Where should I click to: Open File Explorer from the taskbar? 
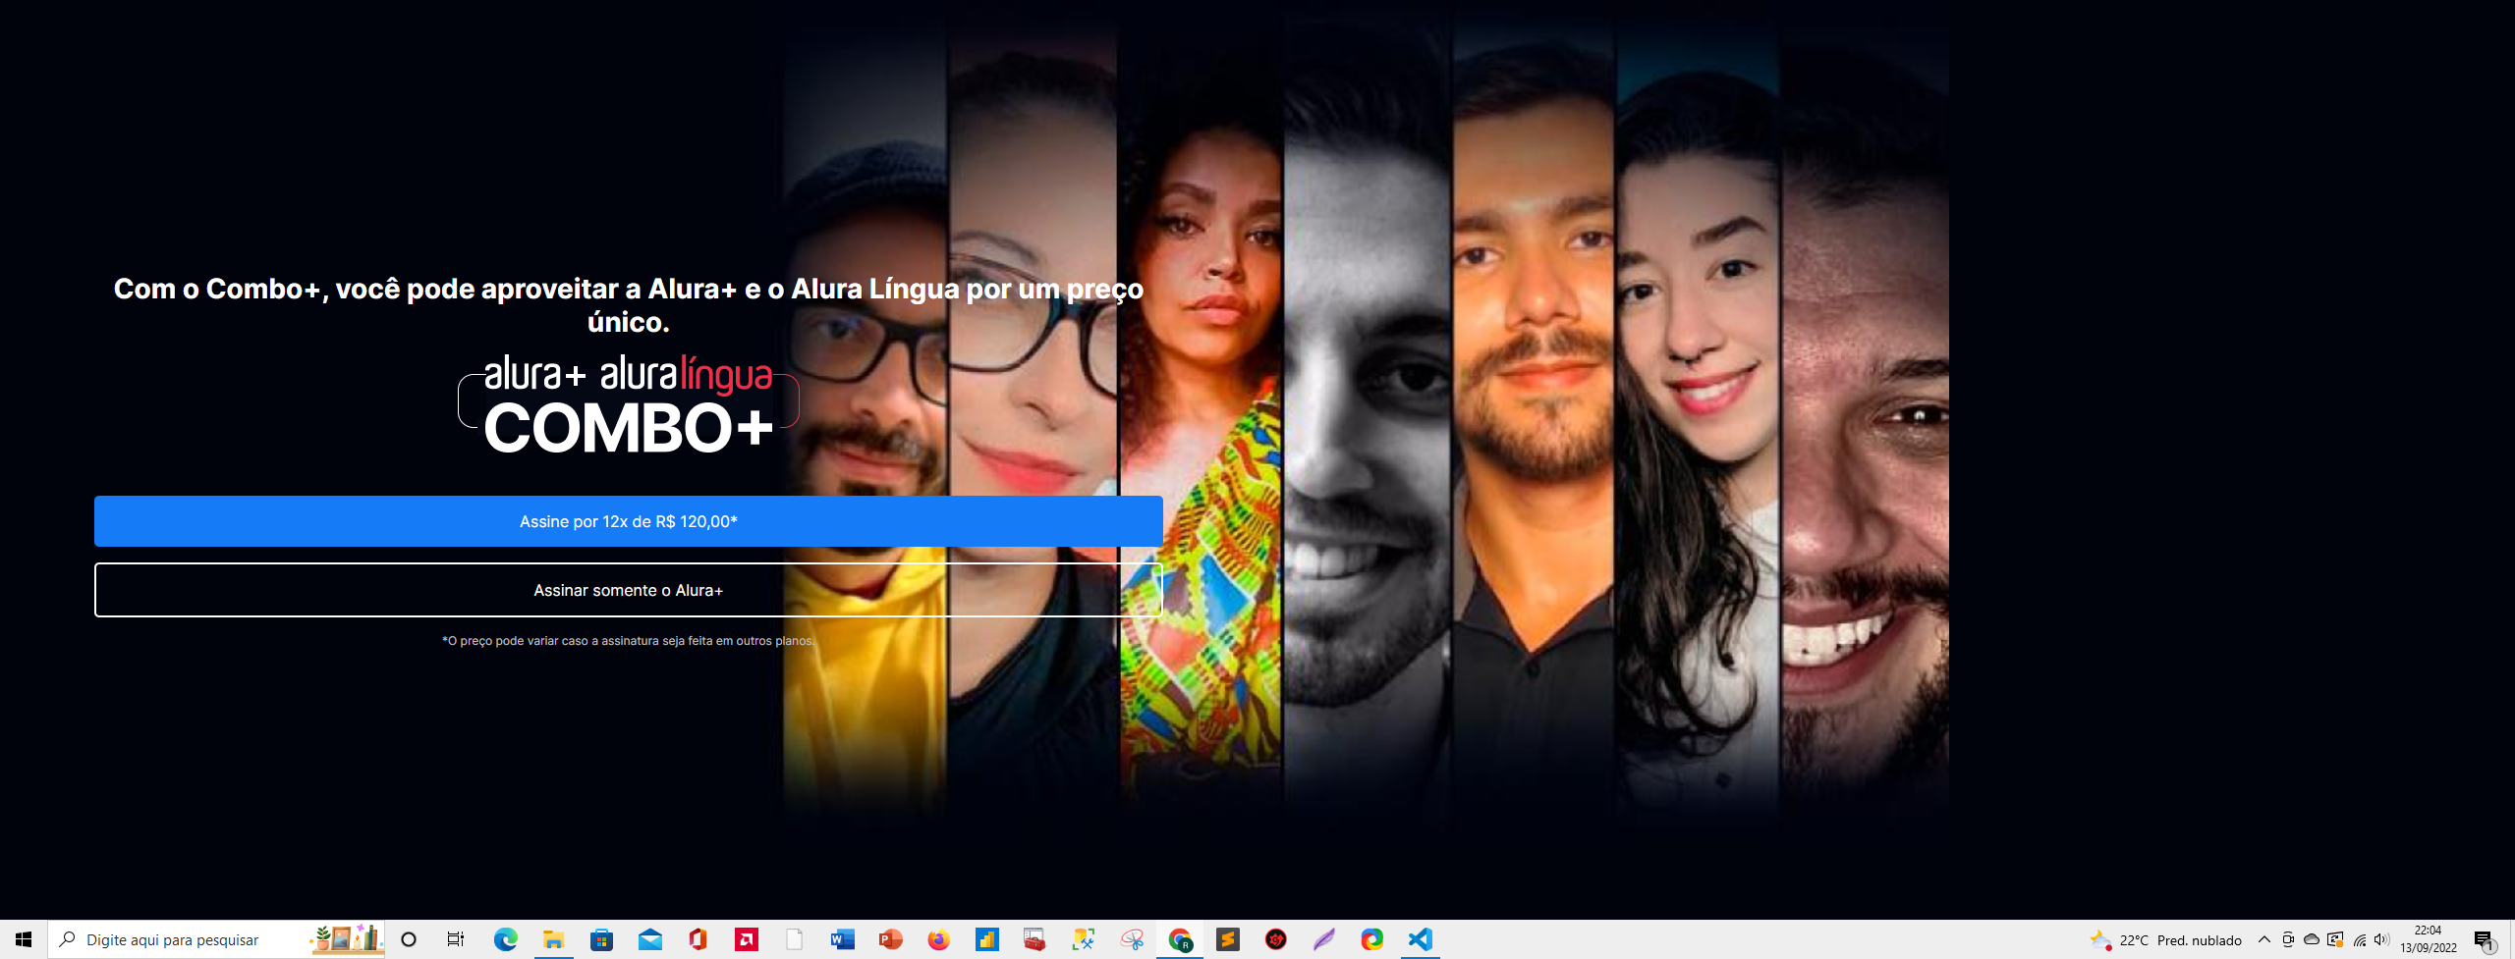[553, 939]
